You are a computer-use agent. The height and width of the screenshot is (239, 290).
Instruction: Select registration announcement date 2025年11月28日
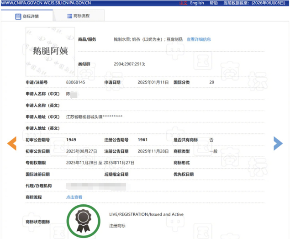click(153, 151)
